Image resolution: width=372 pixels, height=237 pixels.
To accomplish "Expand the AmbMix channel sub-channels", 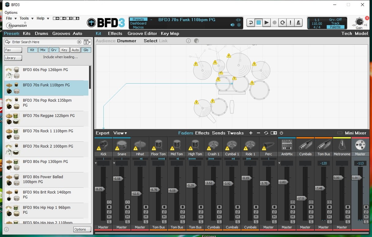I will (279, 163).
